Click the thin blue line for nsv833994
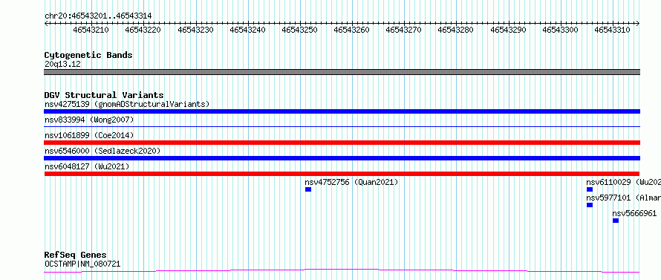Viewport: 661px width, 280px height. click(x=342, y=126)
